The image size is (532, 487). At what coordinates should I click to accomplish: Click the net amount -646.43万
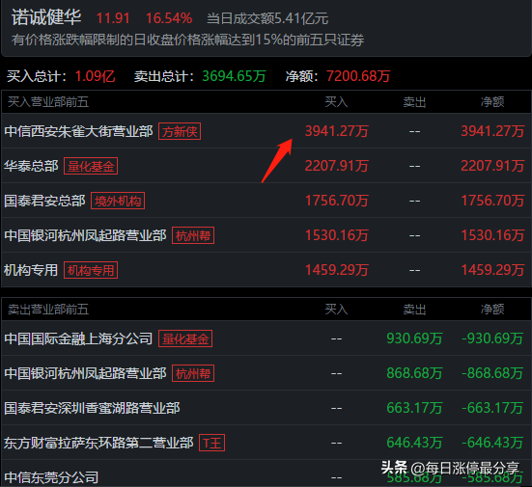tap(492, 443)
